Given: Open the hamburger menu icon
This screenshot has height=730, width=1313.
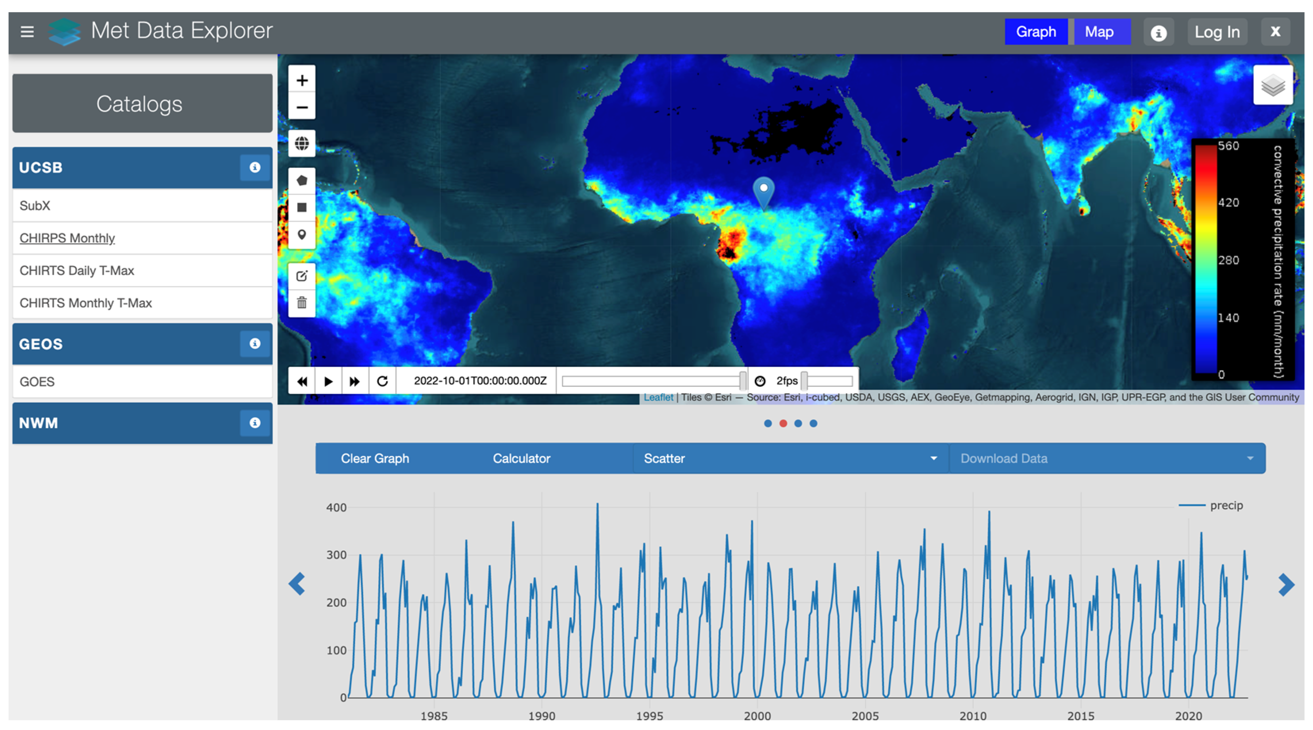Looking at the screenshot, I should (27, 32).
